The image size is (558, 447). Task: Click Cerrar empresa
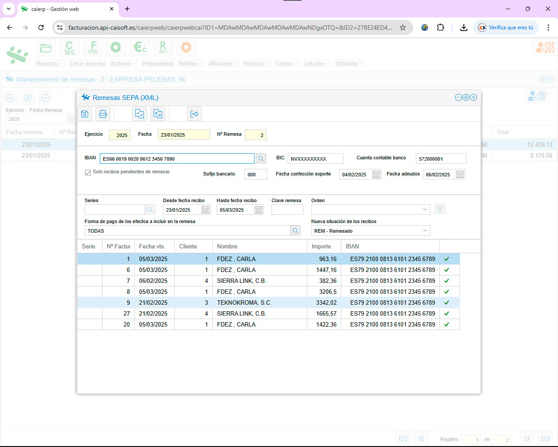coord(87,64)
